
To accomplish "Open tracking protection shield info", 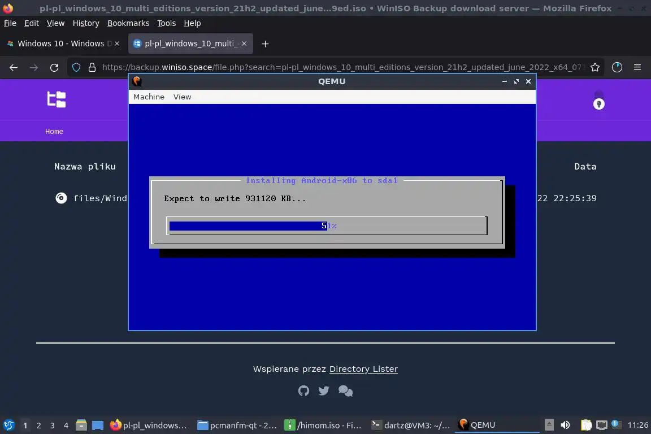I will coord(76,67).
